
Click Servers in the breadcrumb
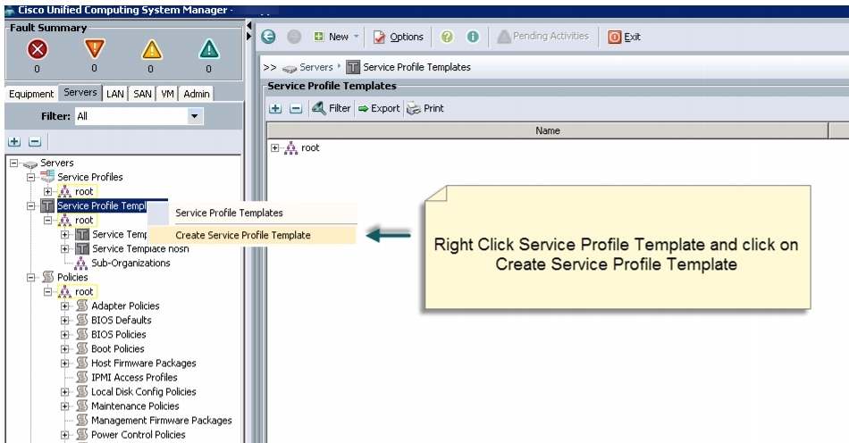coord(316,67)
